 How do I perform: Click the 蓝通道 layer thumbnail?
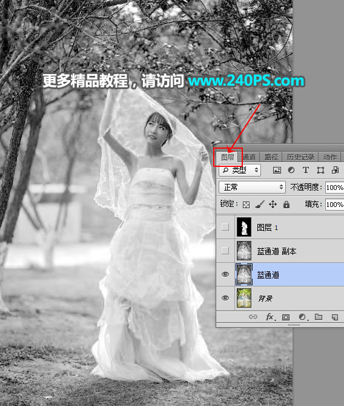243,274
